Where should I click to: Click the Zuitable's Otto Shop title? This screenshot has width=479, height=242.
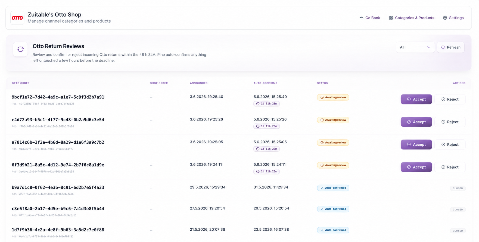click(54, 15)
